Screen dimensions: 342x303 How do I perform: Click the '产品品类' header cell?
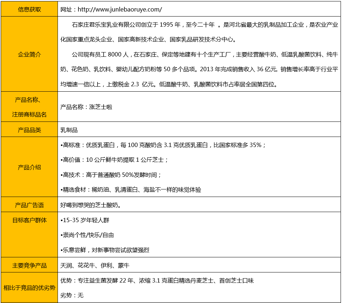tap(29, 129)
